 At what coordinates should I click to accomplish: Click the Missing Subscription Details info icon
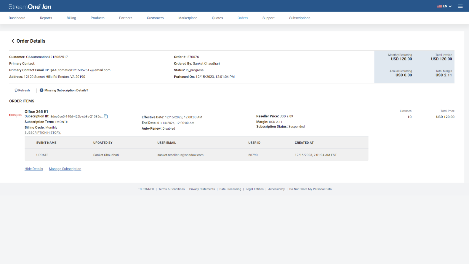coord(41,90)
